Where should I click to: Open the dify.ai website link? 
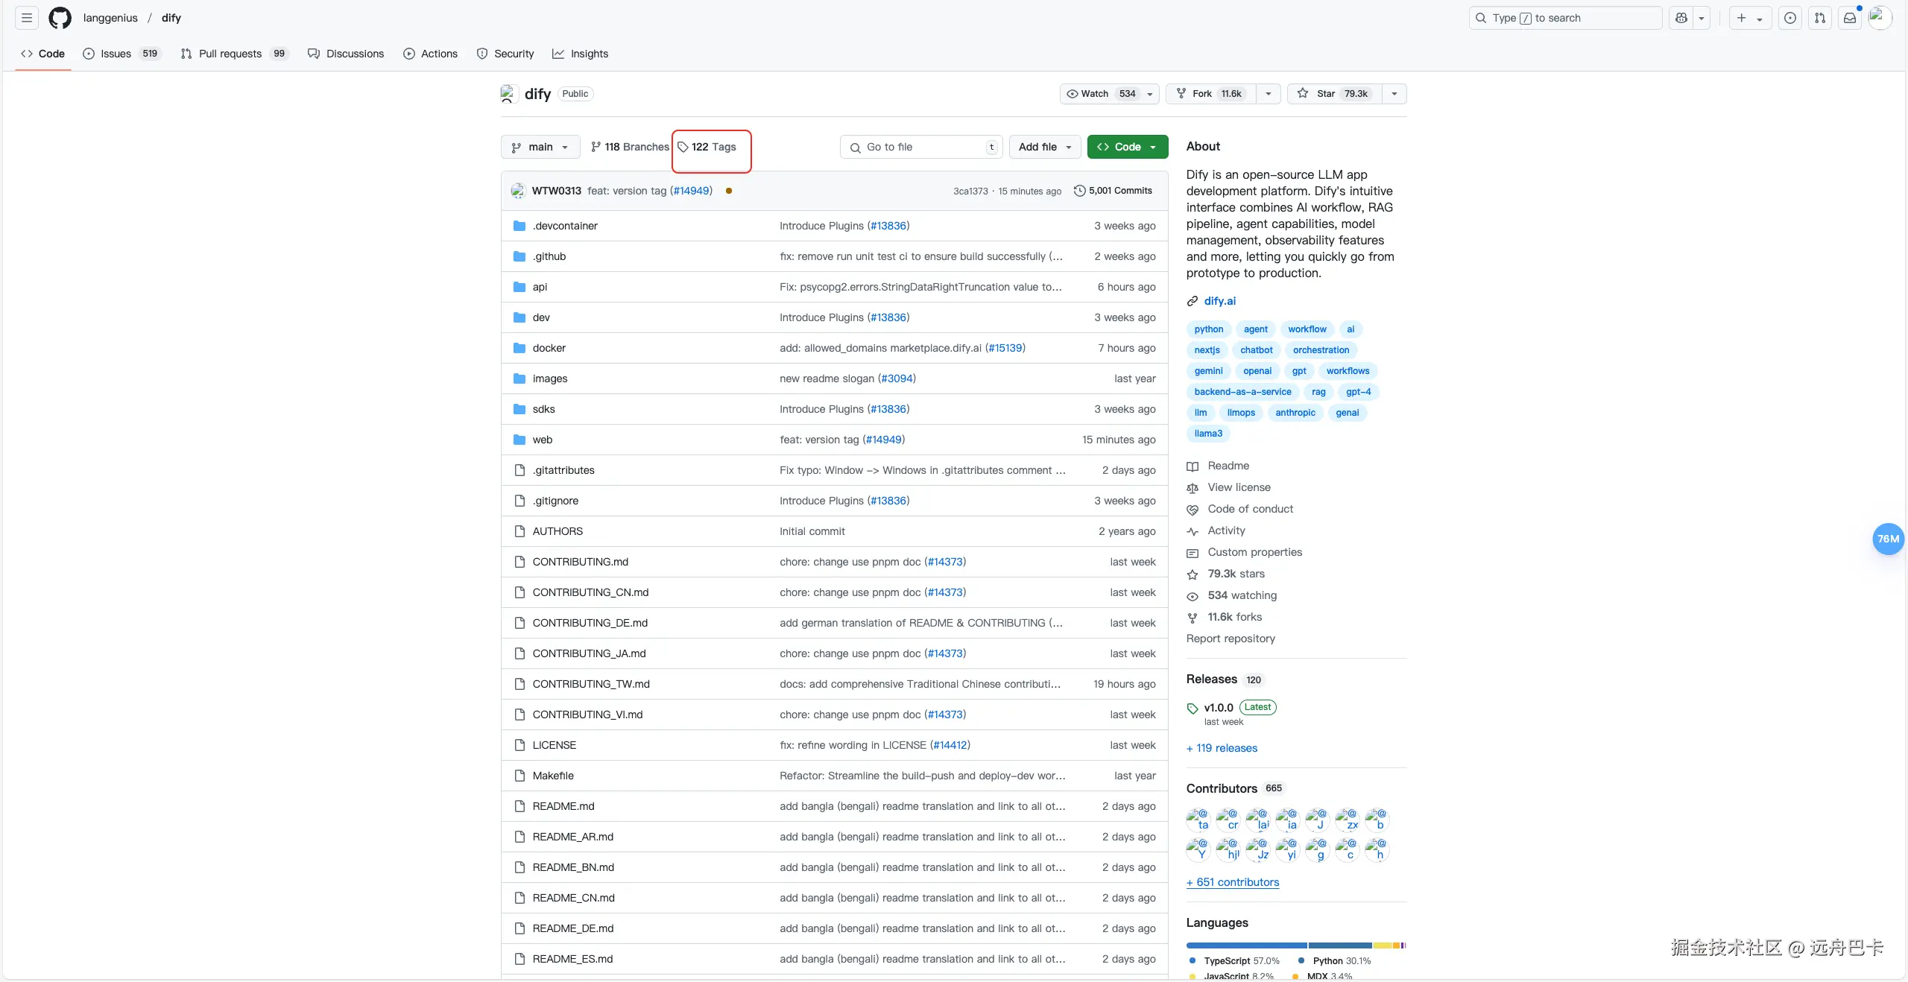coord(1219,301)
